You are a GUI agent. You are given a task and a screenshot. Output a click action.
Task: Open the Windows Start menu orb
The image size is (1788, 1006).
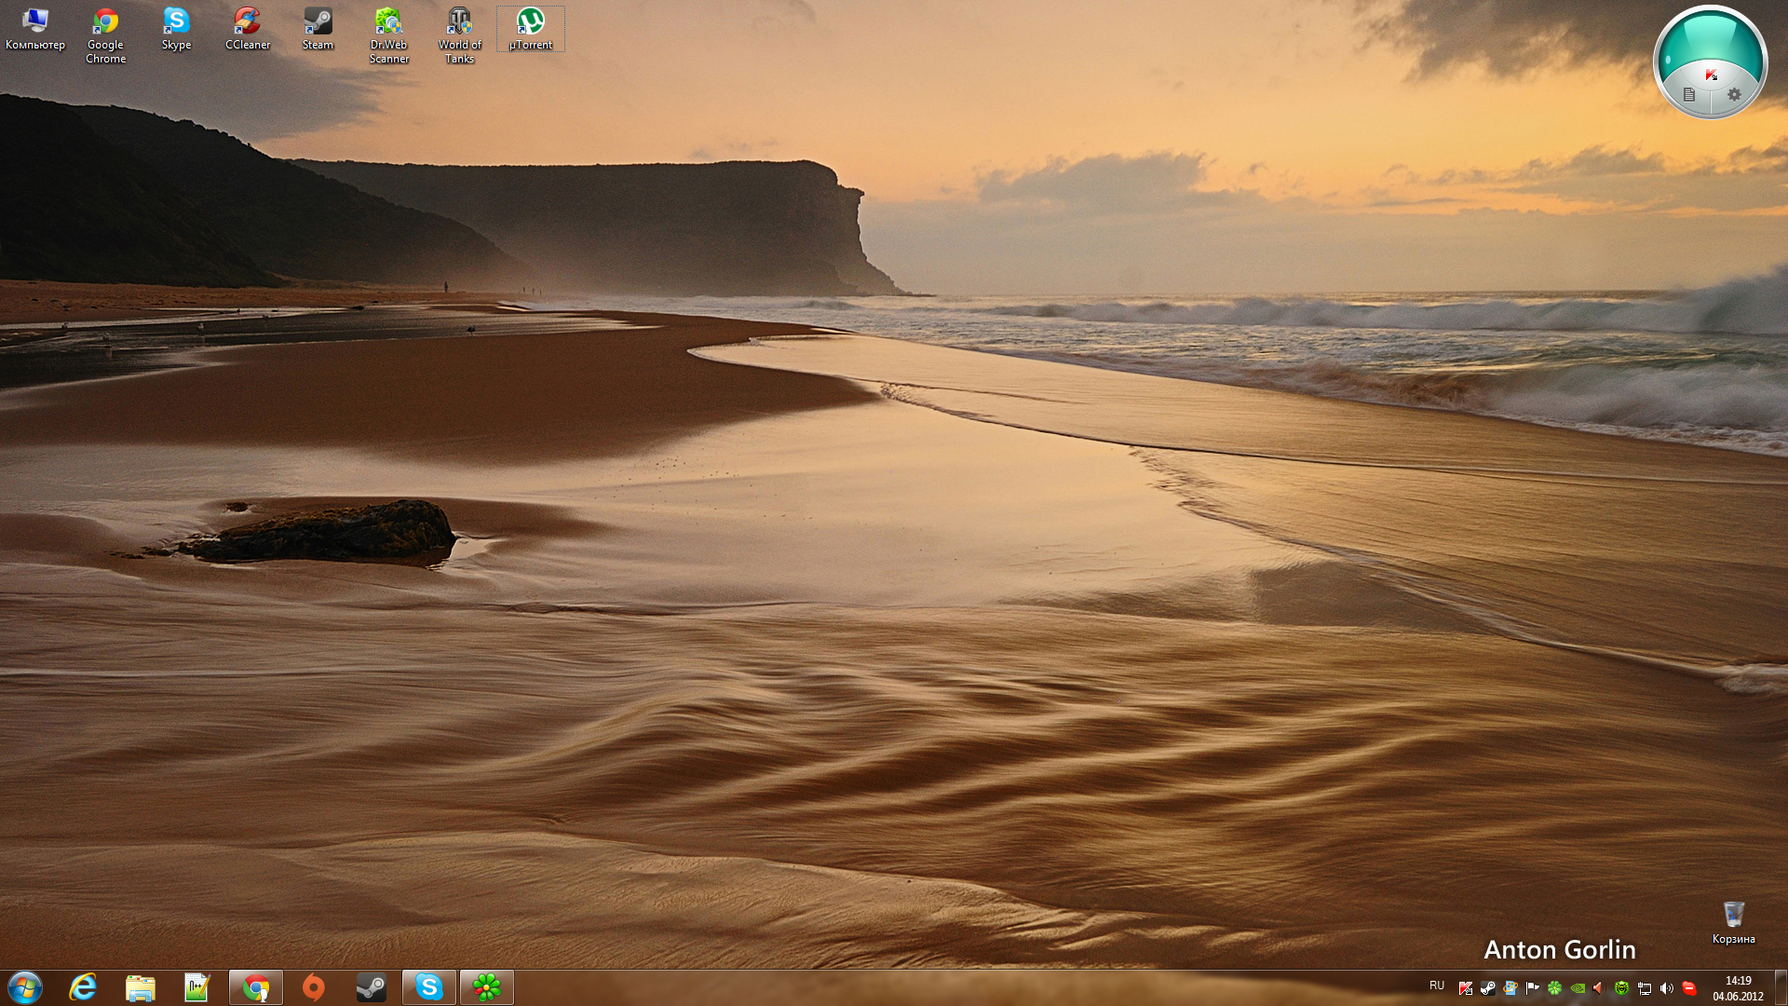coord(25,987)
